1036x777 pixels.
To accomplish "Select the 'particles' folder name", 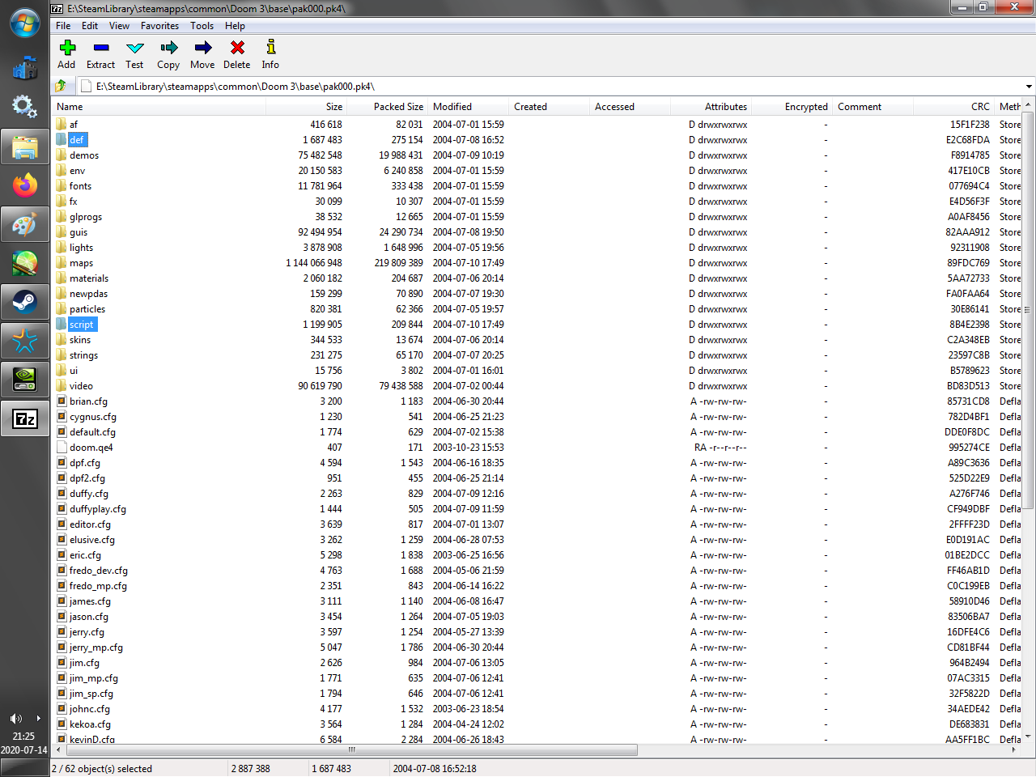I will (87, 308).
